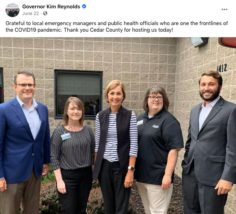Image resolution: width=236 pixels, height=214 pixels.
Task: Click the post text about Cedar County
Action: [x=117, y=26]
